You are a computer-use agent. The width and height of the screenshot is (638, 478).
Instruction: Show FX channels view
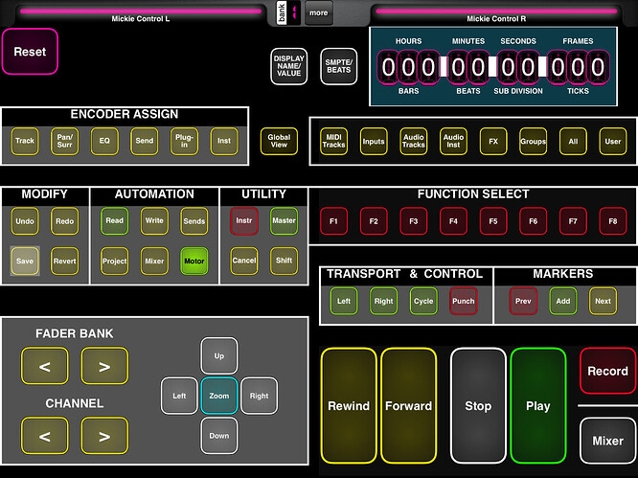[x=493, y=141]
